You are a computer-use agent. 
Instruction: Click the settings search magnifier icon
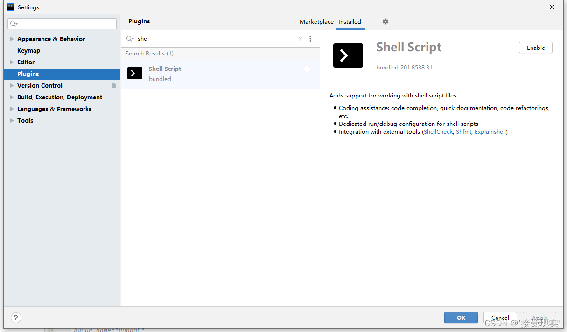click(x=14, y=24)
